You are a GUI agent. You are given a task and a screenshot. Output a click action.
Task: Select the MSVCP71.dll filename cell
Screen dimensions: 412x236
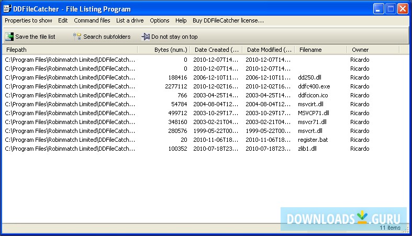(314, 113)
